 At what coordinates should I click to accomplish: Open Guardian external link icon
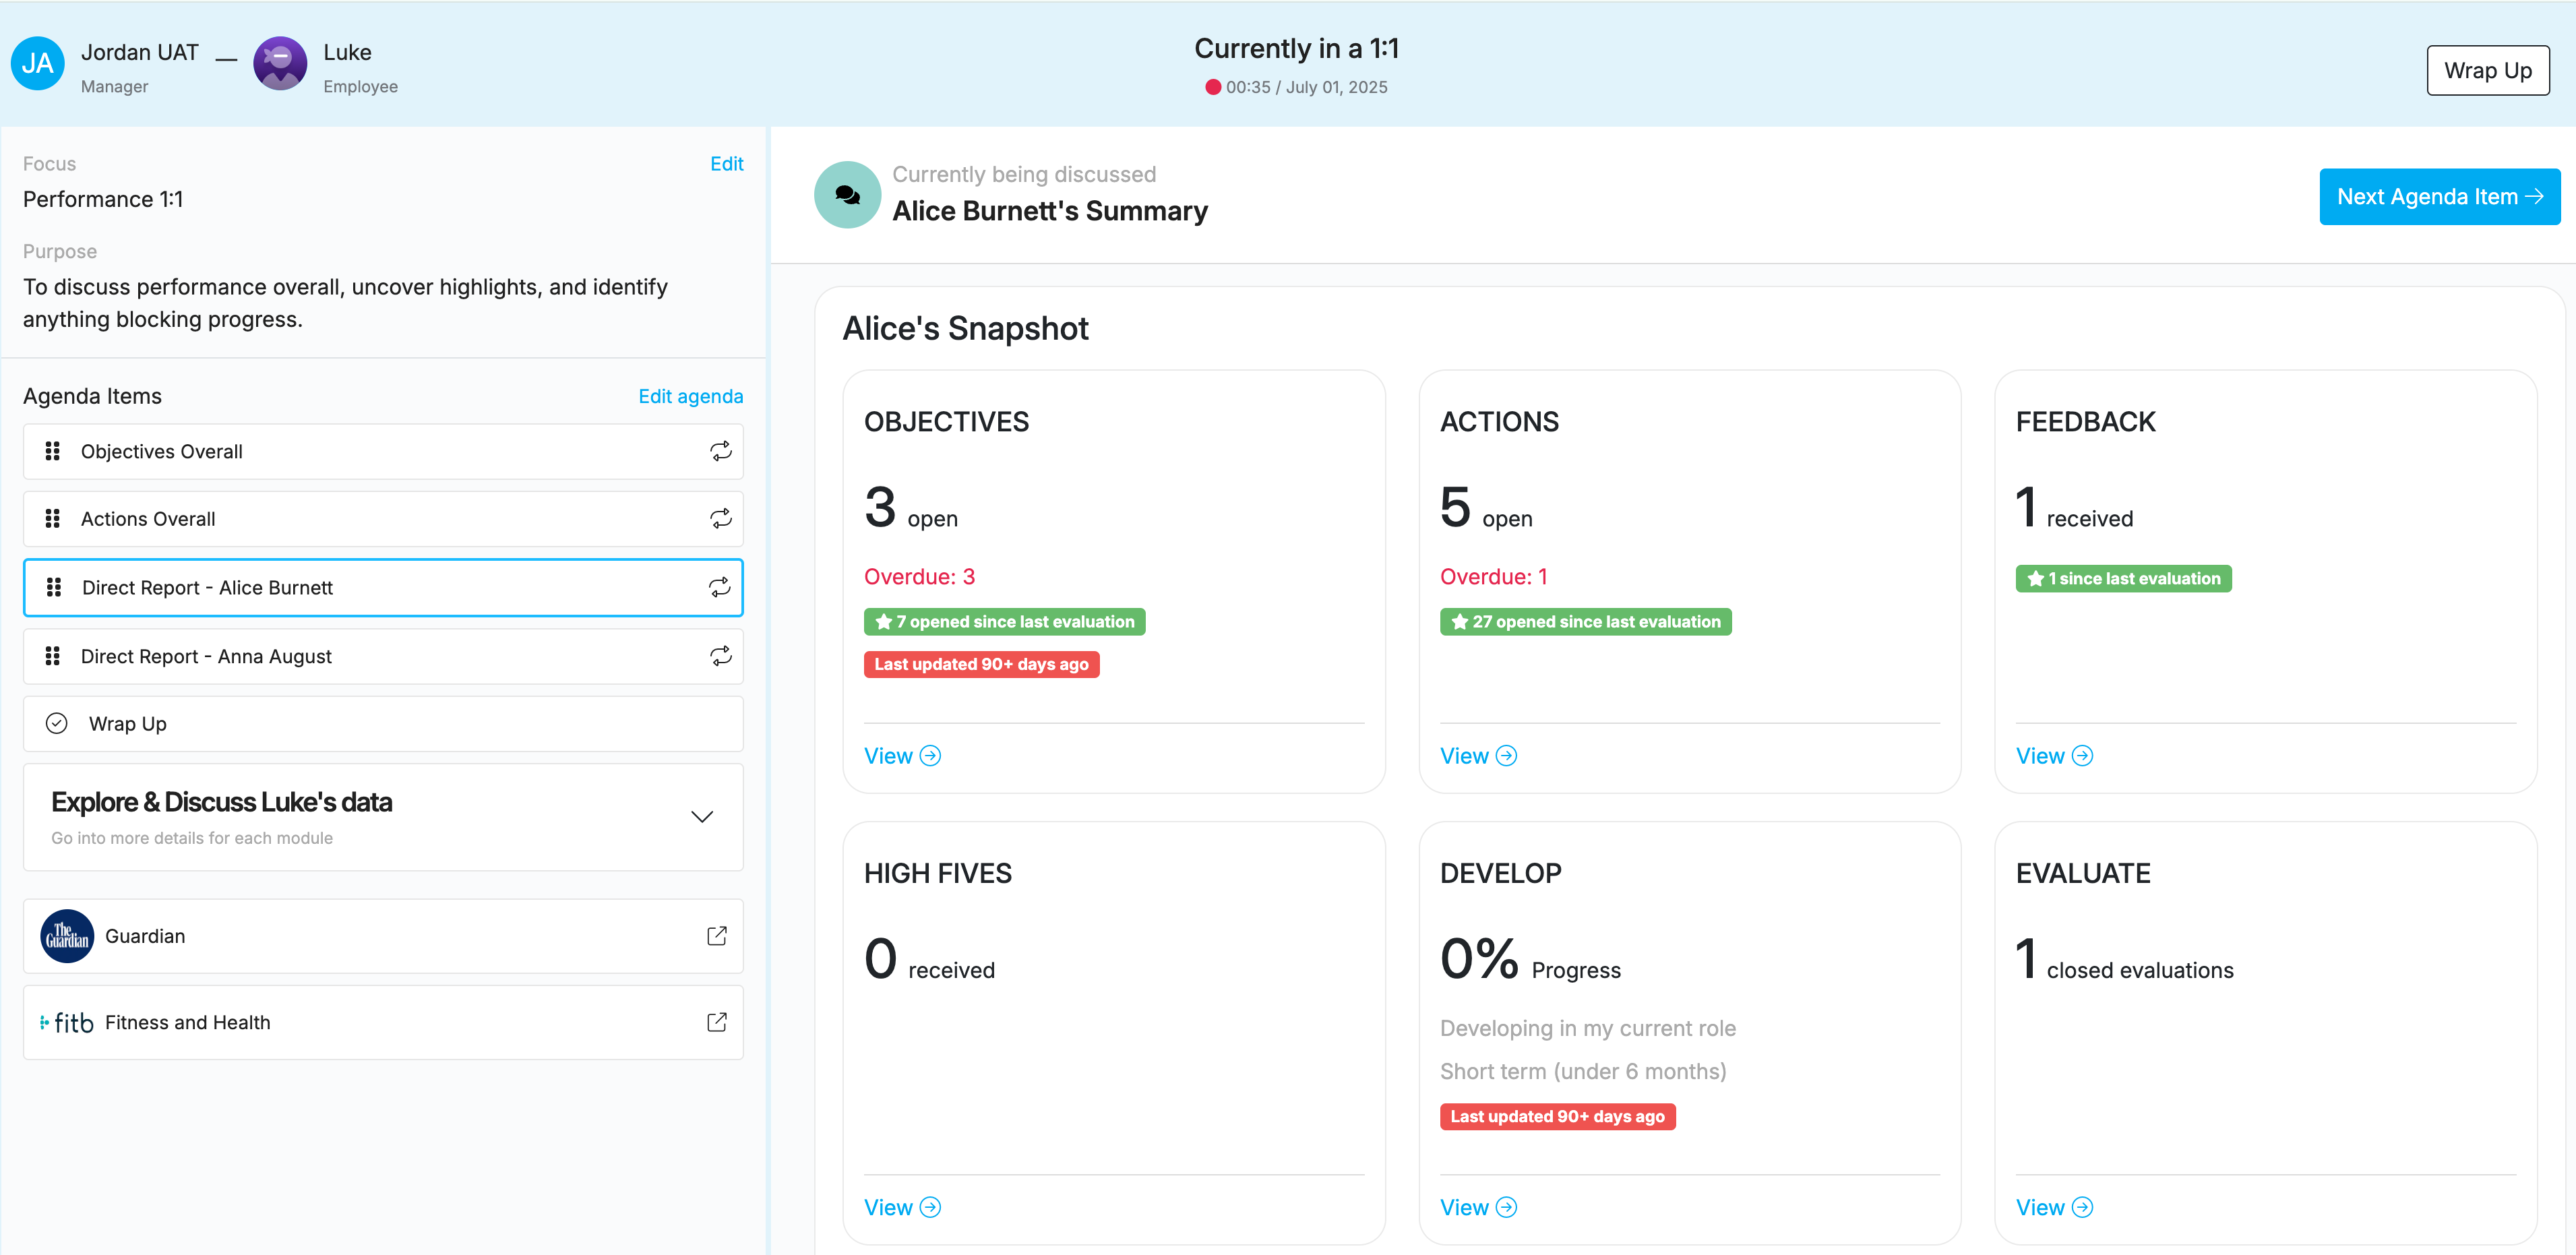[x=716, y=936]
